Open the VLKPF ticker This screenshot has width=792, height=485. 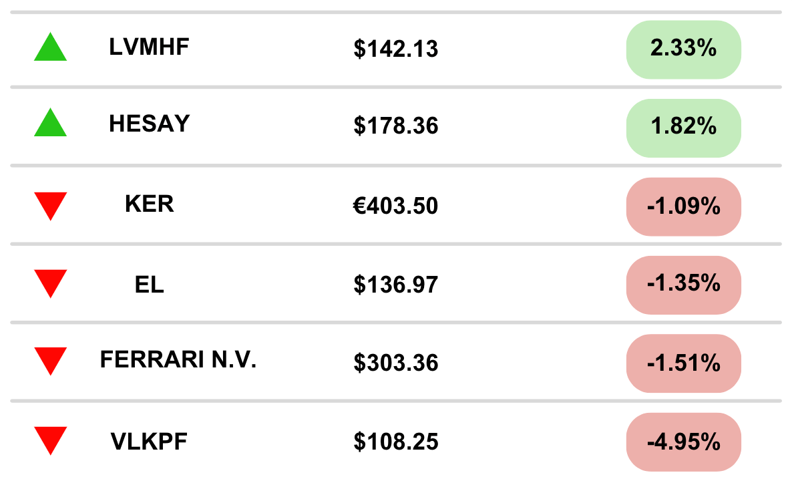click(149, 442)
